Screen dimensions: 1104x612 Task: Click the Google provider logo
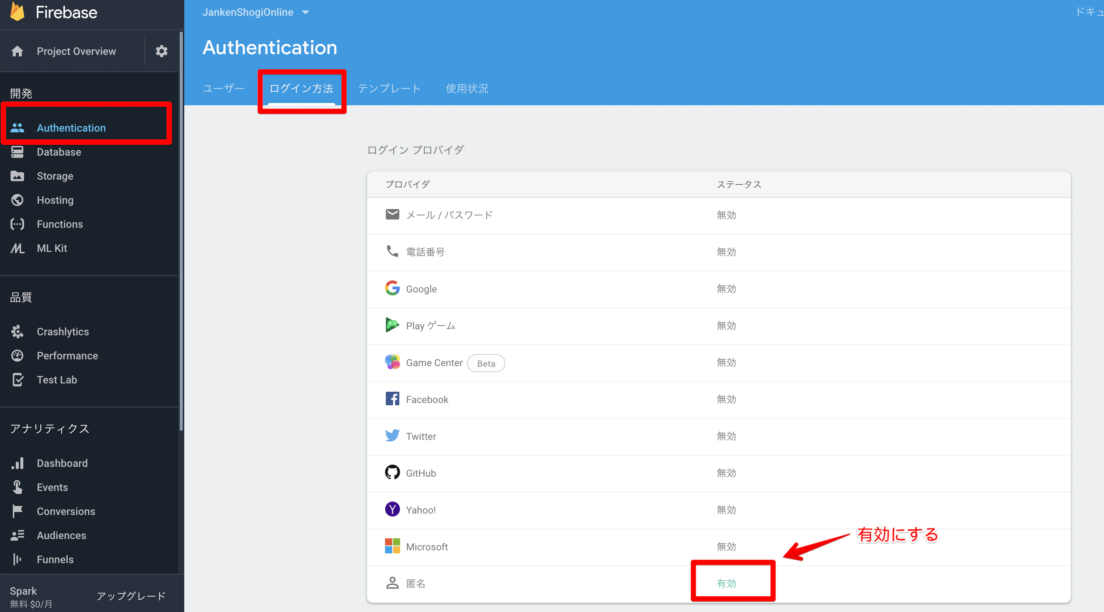click(x=392, y=288)
